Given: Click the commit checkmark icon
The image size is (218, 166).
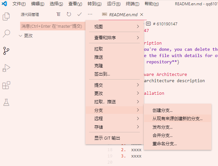Looking at the screenshot, I should point(79,15).
